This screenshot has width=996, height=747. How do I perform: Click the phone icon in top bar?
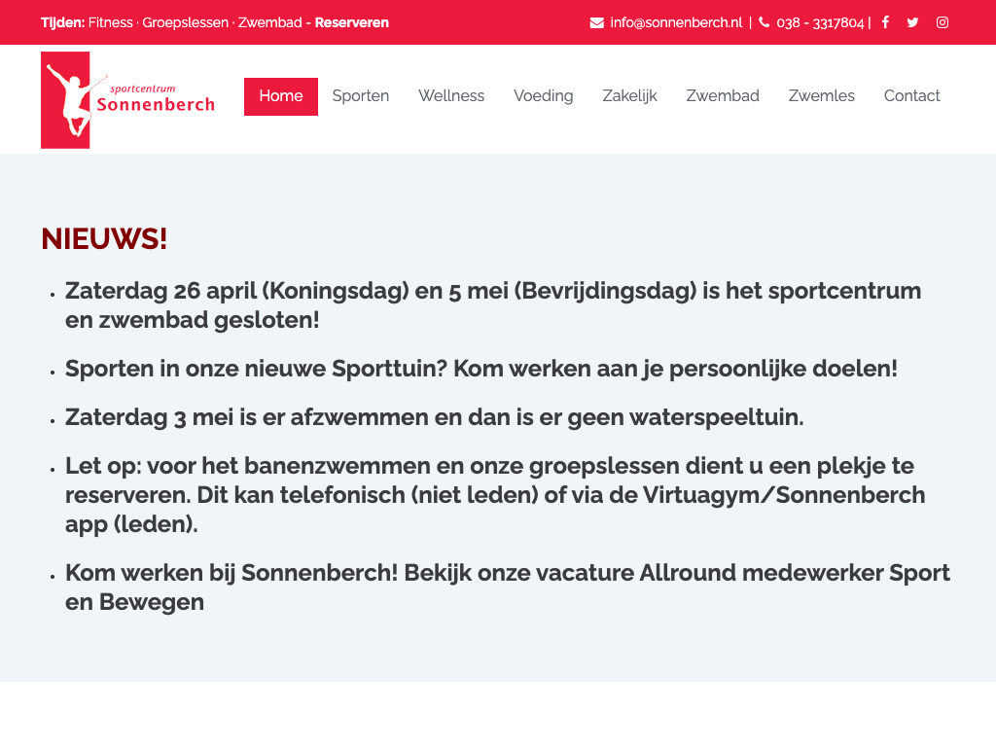click(765, 22)
